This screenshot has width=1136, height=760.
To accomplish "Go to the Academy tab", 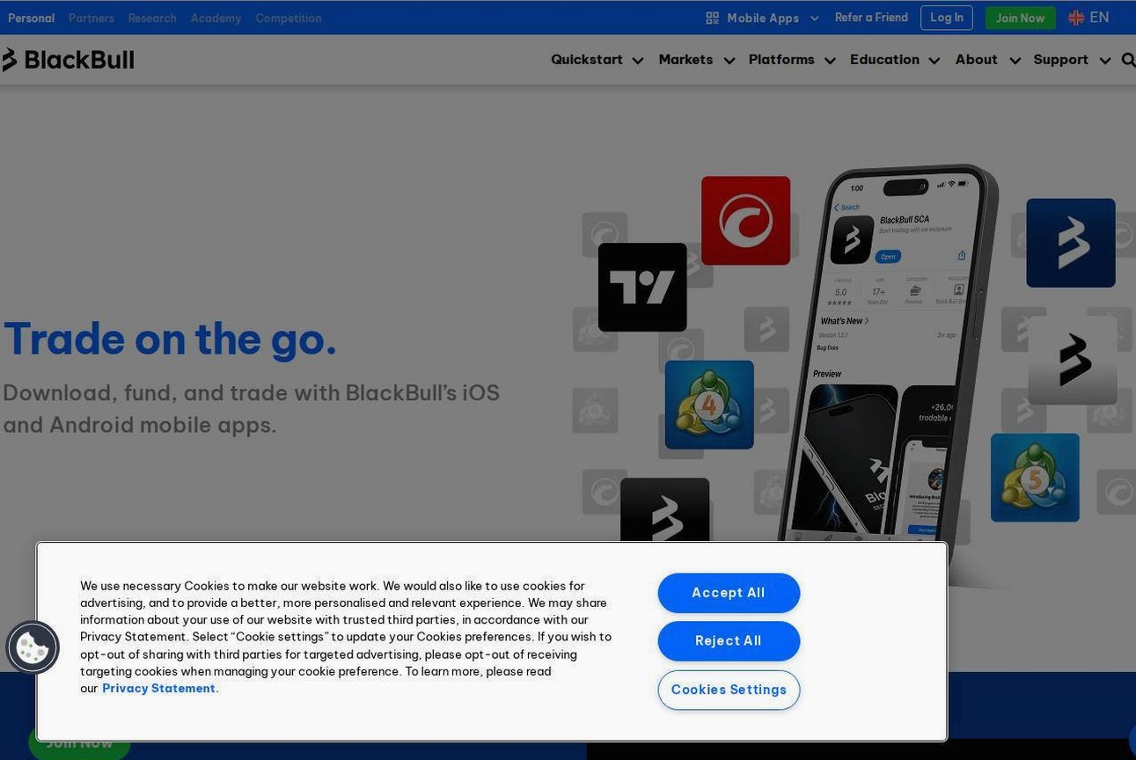I will coord(216,18).
